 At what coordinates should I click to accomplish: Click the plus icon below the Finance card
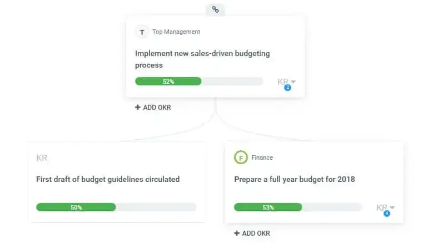click(237, 233)
